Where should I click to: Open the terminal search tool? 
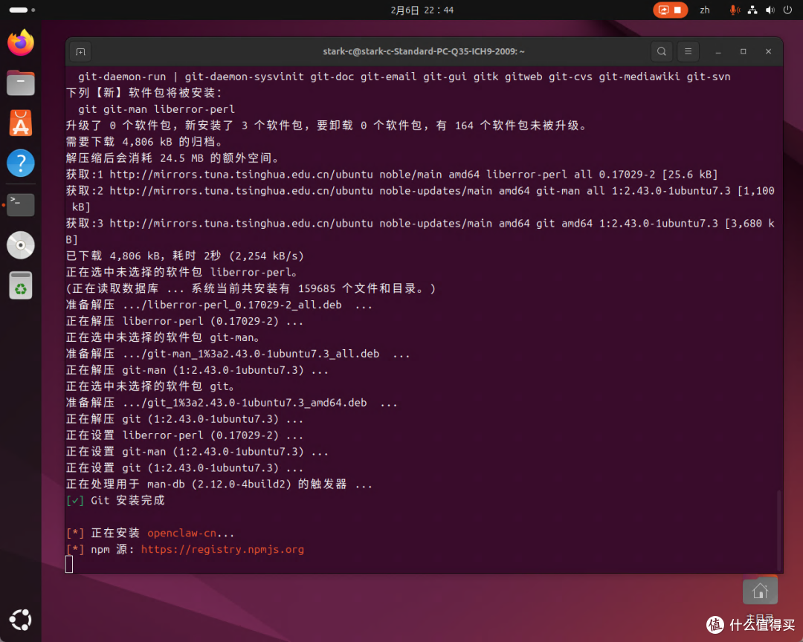[x=662, y=52]
